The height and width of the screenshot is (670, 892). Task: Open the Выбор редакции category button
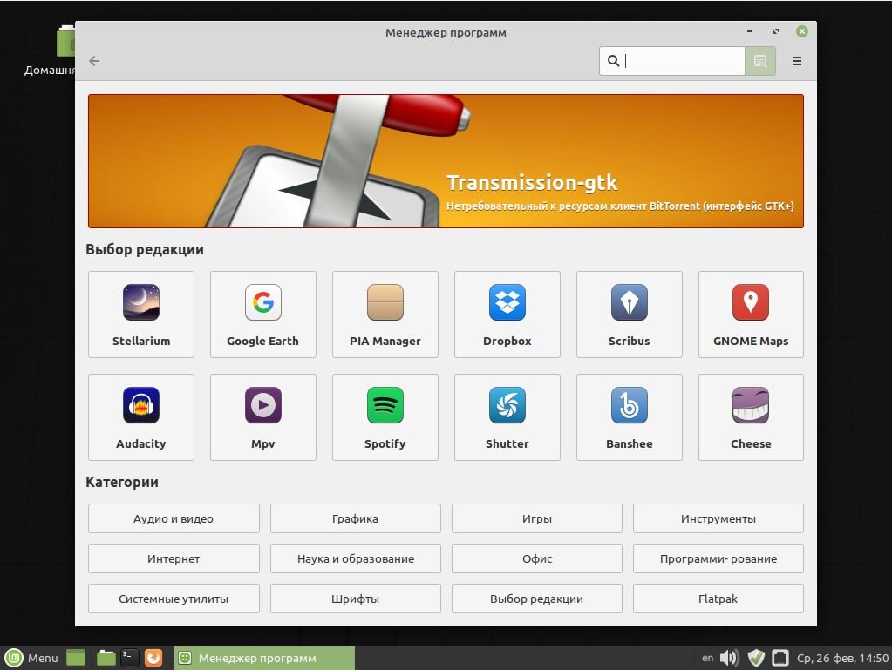pyautogui.click(x=537, y=599)
